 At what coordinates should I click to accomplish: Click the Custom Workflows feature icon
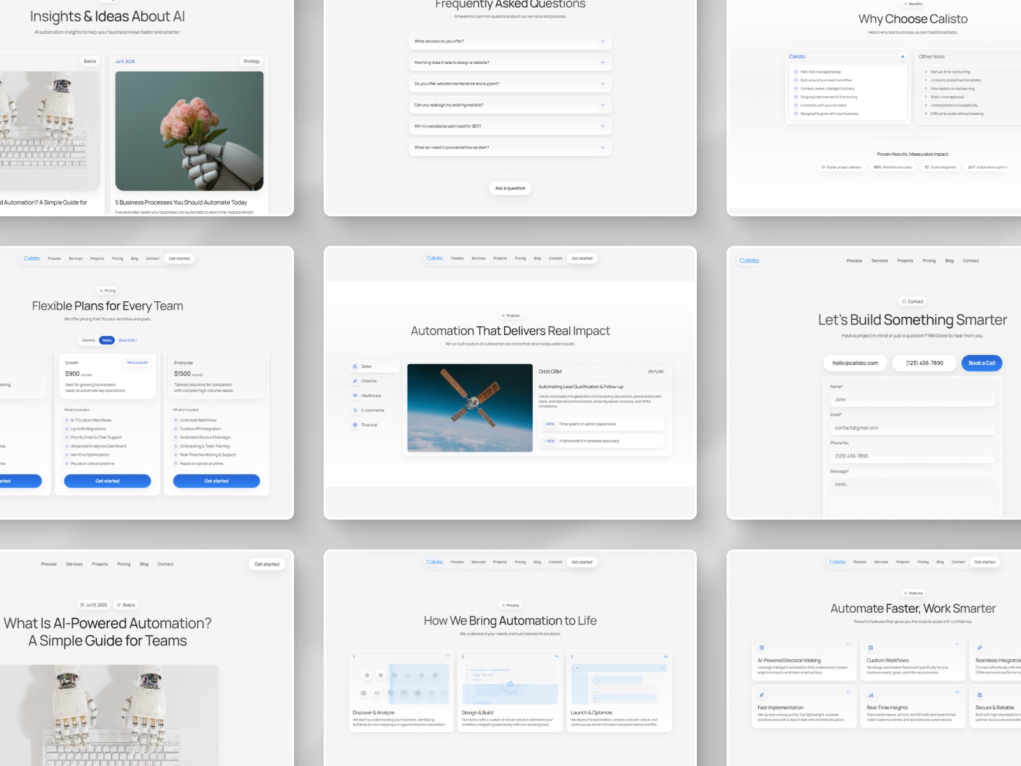point(870,648)
